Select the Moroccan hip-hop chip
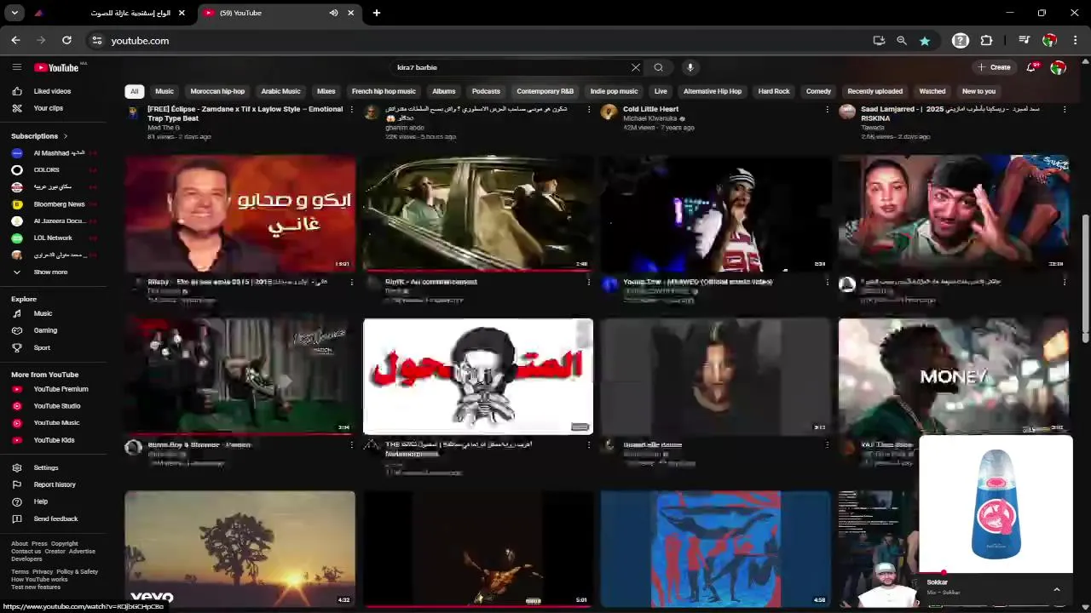1091x613 pixels. pos(217,91)
